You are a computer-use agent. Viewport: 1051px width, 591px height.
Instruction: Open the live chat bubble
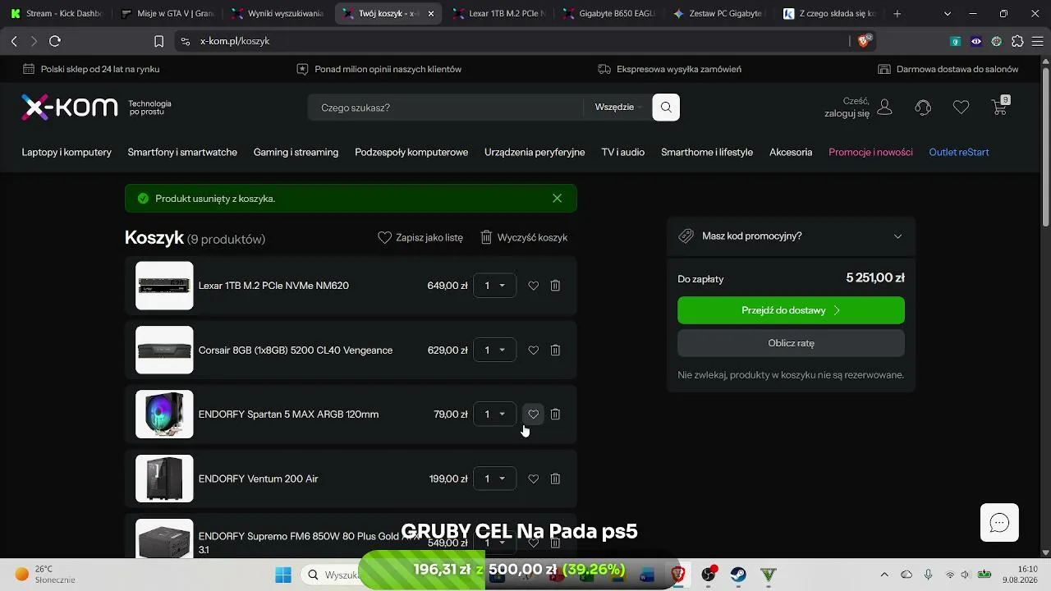[x=999, y=523]
